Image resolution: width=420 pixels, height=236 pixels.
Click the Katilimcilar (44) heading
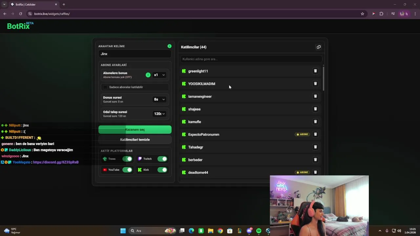point(194,47)
